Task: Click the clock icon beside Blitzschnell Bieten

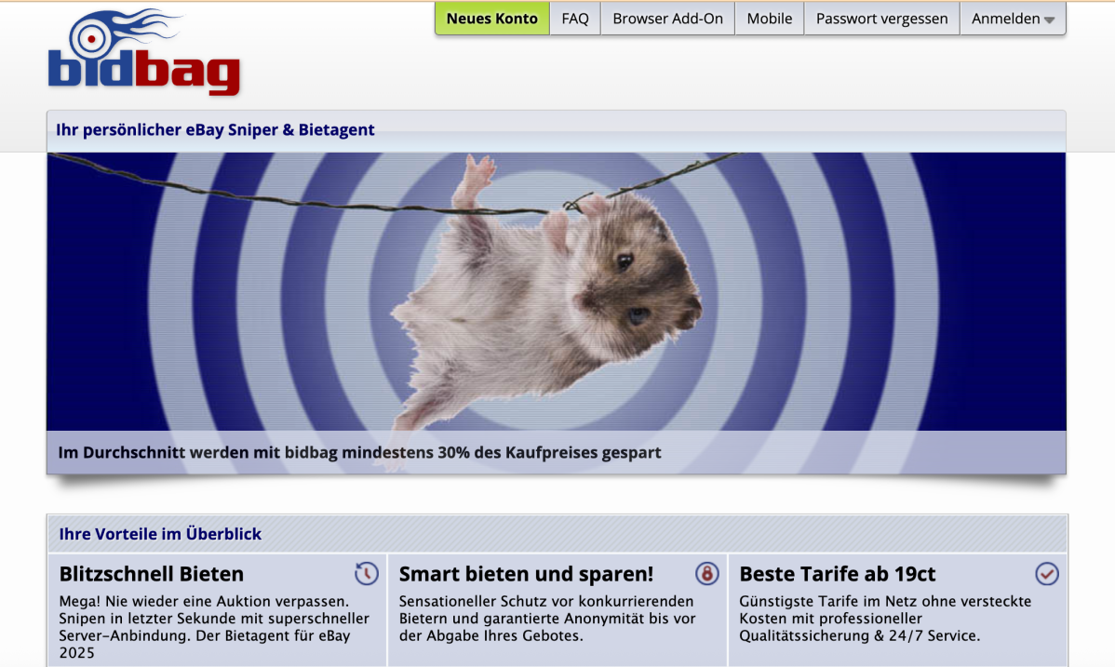Action: coord(366,573)
